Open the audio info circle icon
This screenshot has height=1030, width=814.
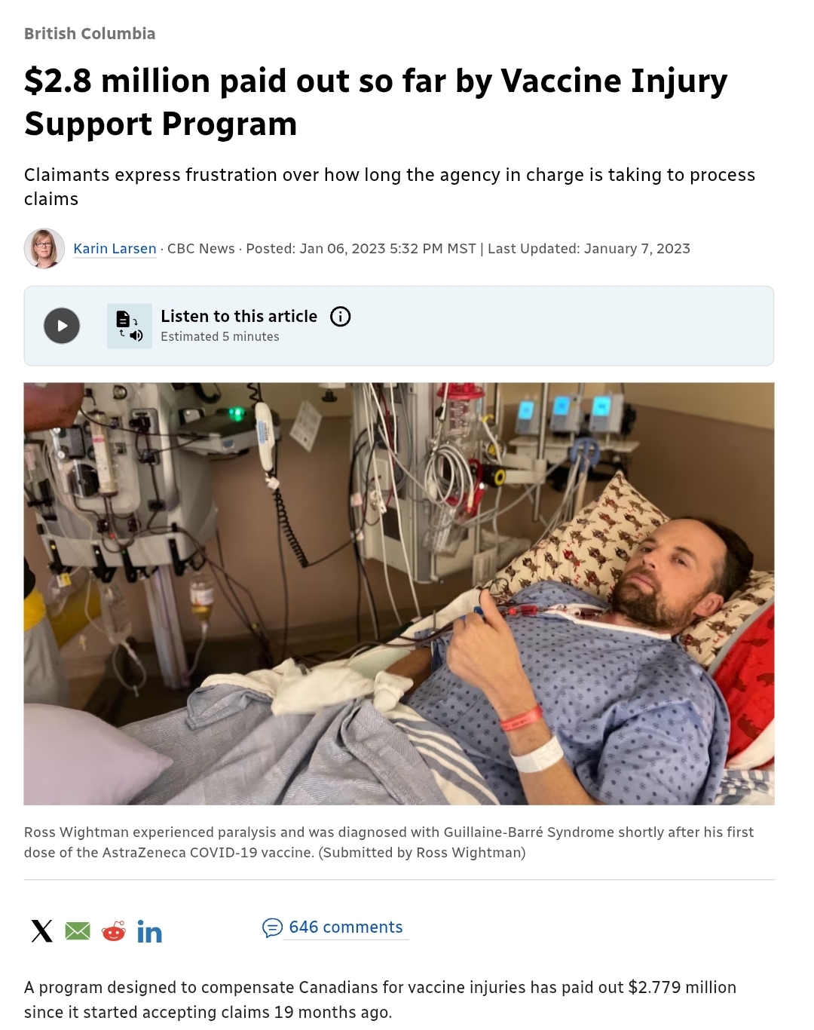pyautogui.click(x=341, y=317)
